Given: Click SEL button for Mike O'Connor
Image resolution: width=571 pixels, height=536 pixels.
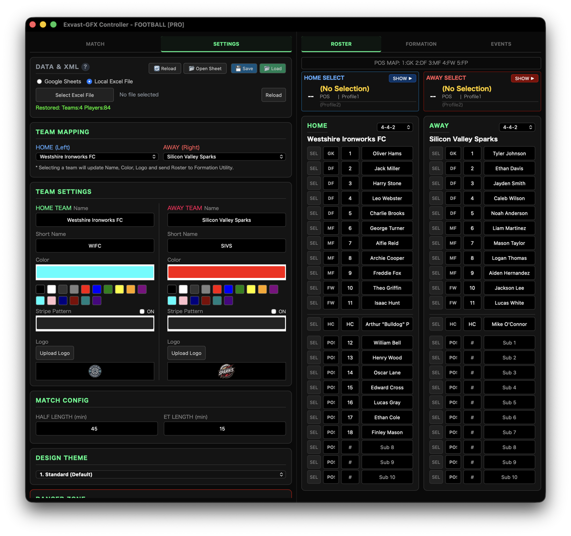Looking at the screenshot, I should (436, 324).
